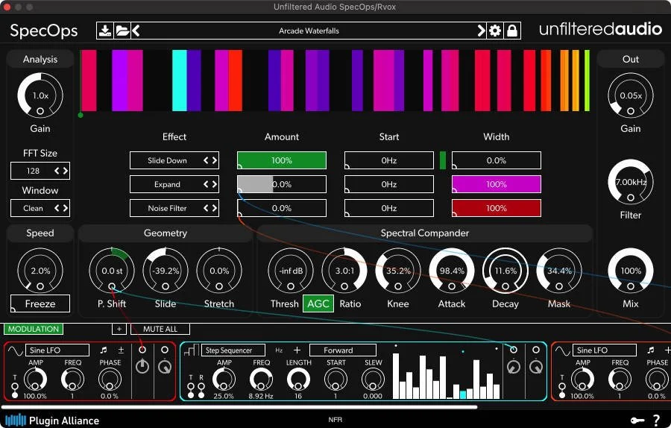Toggle the green effect row enable indicator

(x=442, y=160)
